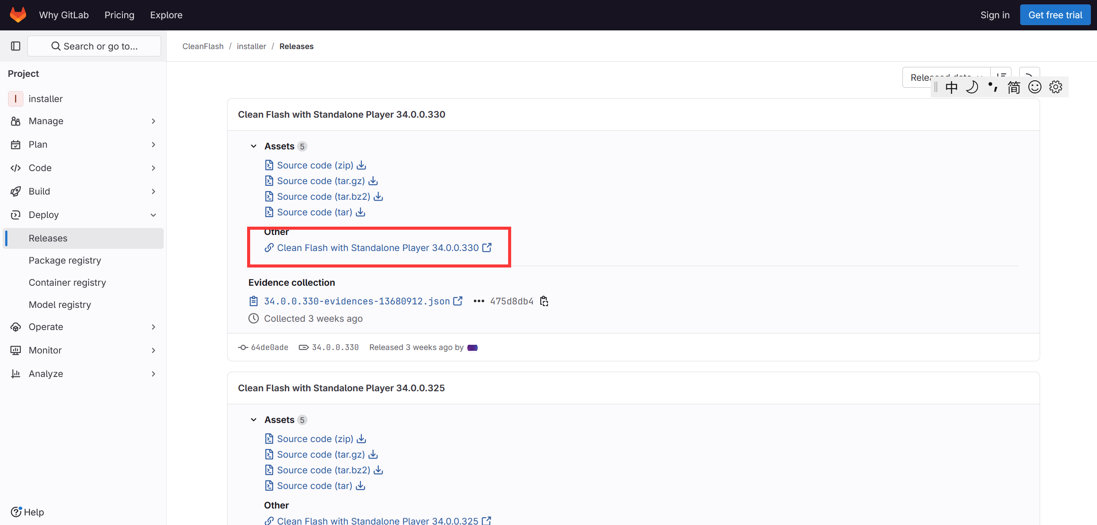Viewport: 1097px width, 525px height.
Task: Download Source code (tar.bz2) for 34.0.0.330
Action: coord(378,197)
